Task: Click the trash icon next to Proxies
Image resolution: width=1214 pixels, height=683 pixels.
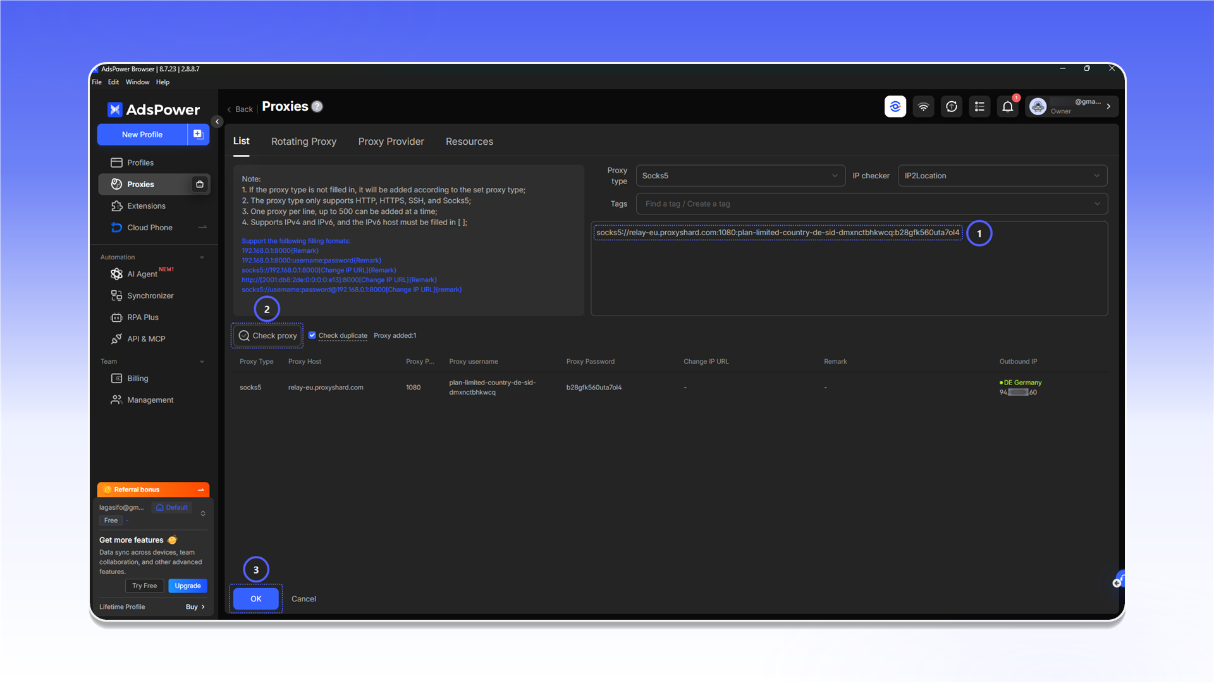Action: [x=200, y=184]
